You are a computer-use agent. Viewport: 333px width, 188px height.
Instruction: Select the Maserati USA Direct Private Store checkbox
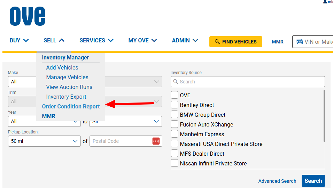[x=175, y=144]
